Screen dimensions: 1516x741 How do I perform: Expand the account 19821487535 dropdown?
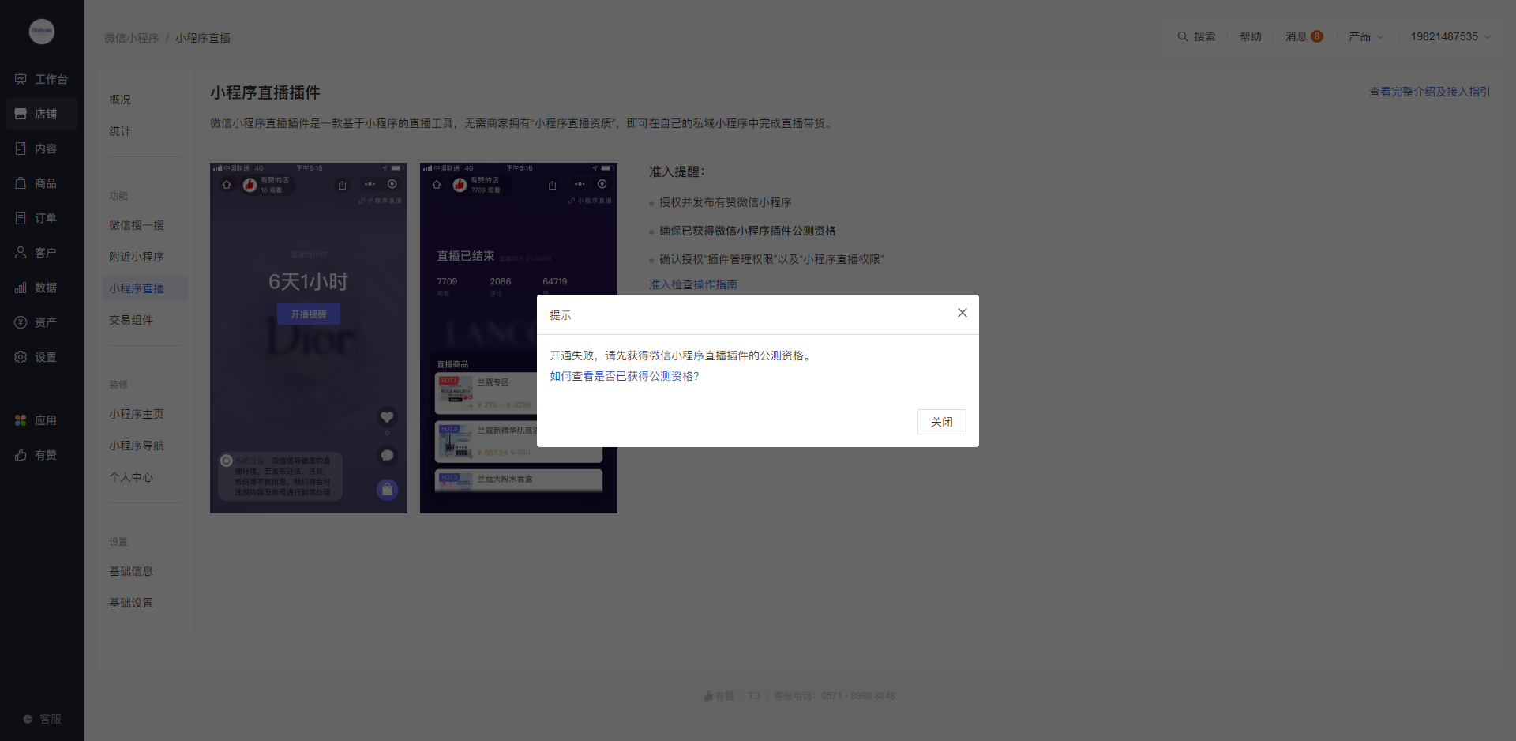pos(1450,36)
